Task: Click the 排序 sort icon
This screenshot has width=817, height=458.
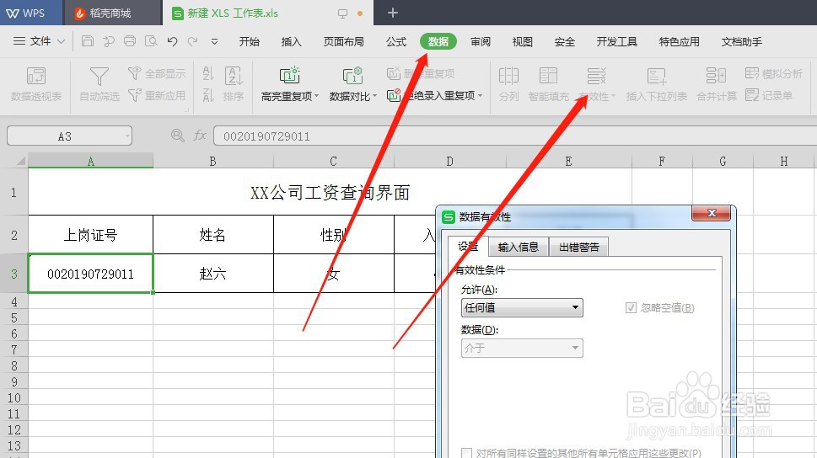Action: tap(234, 76)
